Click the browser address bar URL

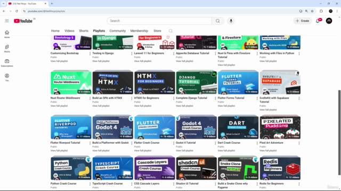click(46, 11)
